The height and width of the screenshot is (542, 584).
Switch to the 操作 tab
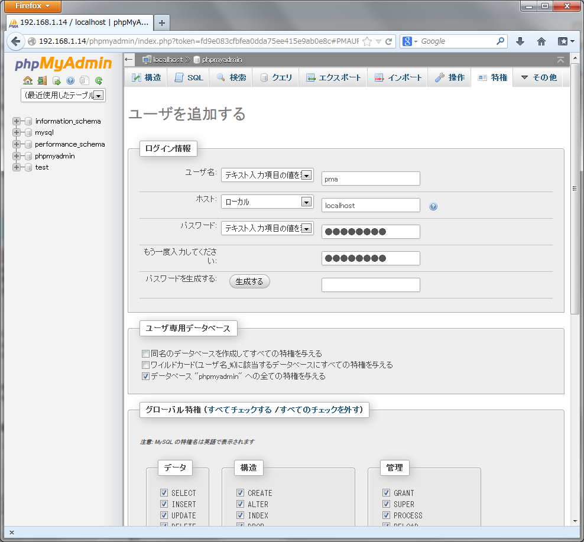[x=450, y=77]
